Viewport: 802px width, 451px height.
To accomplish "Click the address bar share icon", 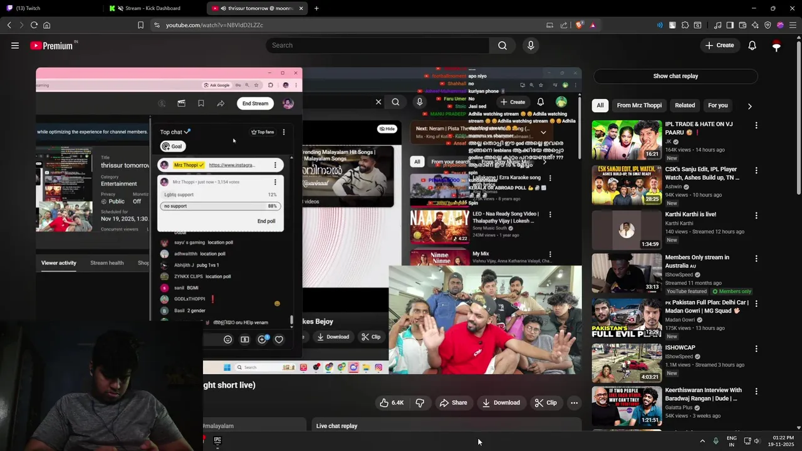I will point(564,25).
